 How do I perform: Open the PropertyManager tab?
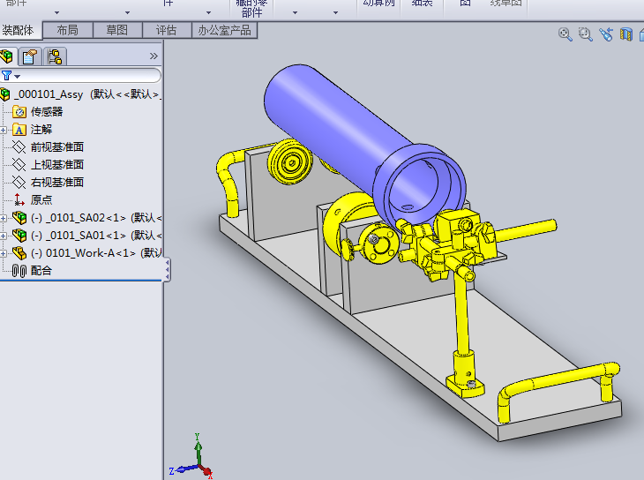click(x=32, y=57)
